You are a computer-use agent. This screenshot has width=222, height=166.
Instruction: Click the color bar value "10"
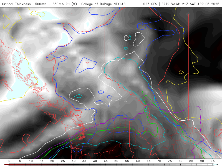point(31,161)
